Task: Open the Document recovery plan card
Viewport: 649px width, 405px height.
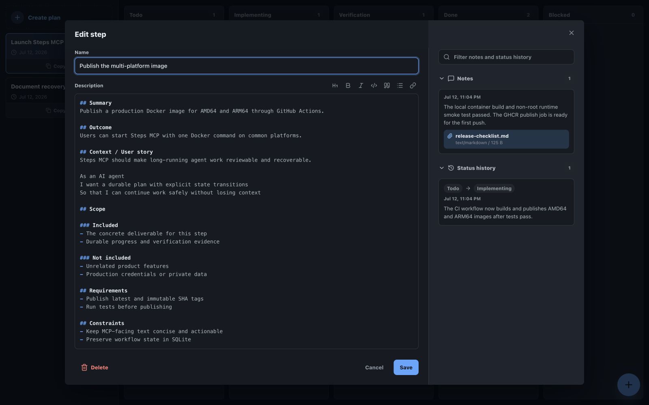Action: (x=36, y=98)
